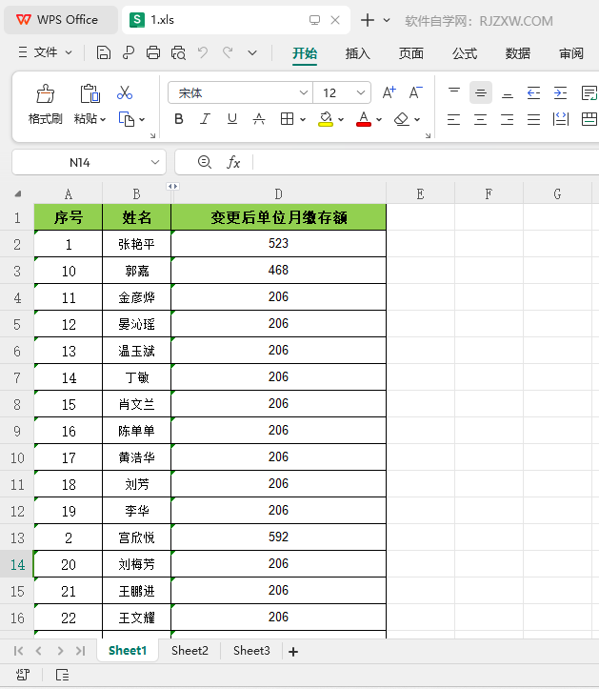Set Center horizontal alignment
The width and height of the screenshot is (599, 689).
[x=480, y=119]
